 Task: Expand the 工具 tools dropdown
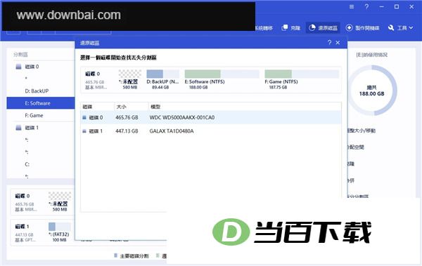[x=400, y=27]
